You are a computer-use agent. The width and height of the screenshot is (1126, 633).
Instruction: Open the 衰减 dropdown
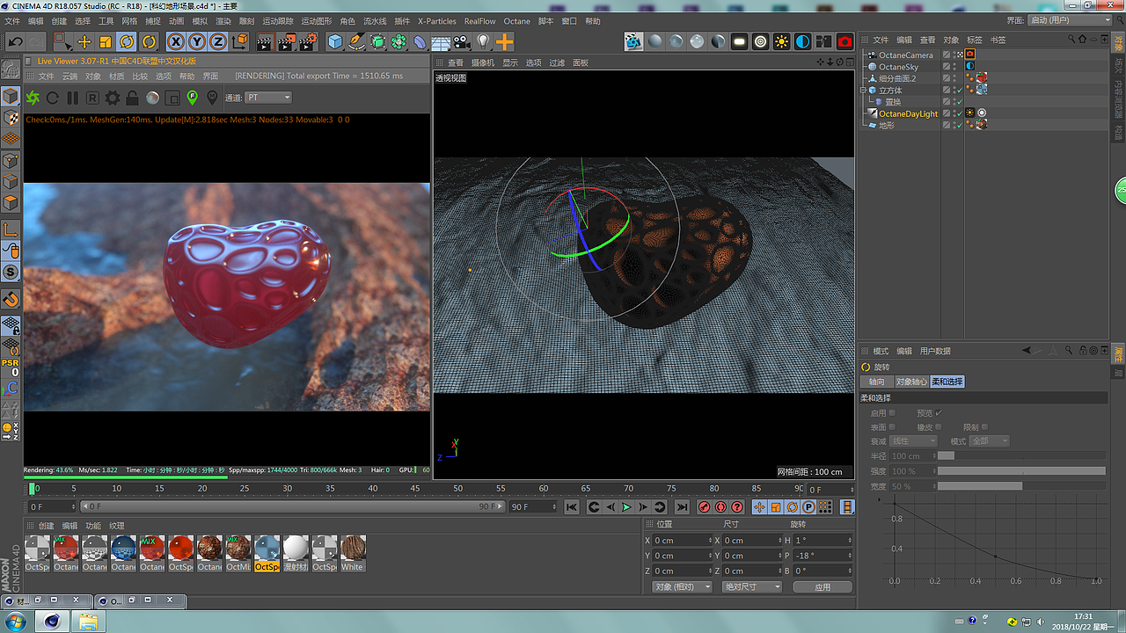(x=914, y=440)
